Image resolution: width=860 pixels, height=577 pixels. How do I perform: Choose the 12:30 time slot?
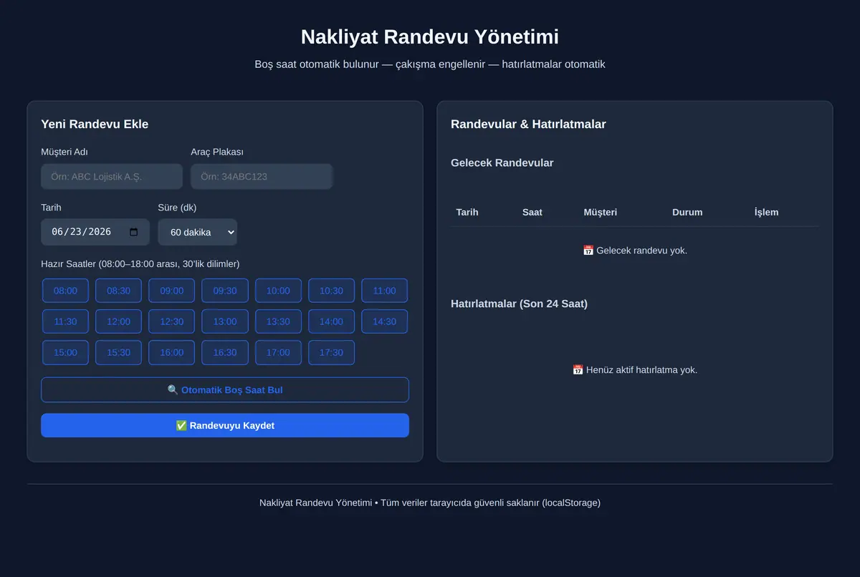tap(171, 321)
